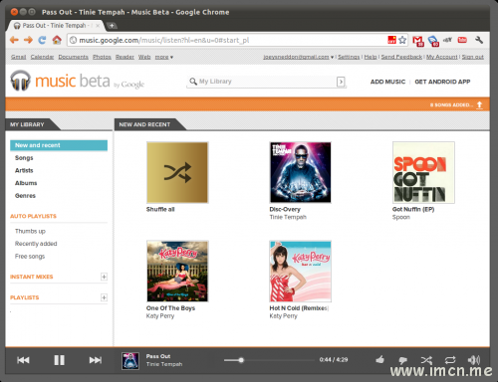The image size is (498, 382).
Task: Reload the page with the refresh icon
Action: [x=42, y=40]
